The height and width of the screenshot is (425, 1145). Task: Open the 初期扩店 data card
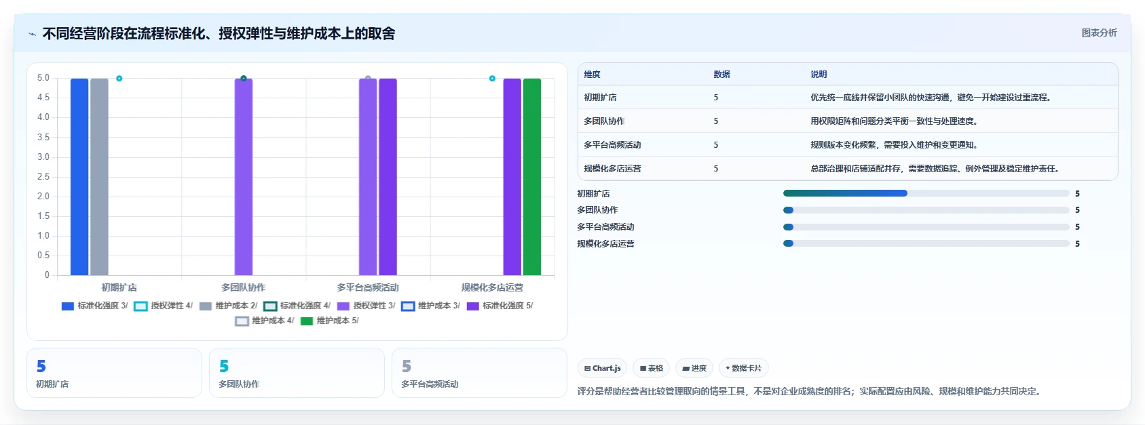[114, 373]
